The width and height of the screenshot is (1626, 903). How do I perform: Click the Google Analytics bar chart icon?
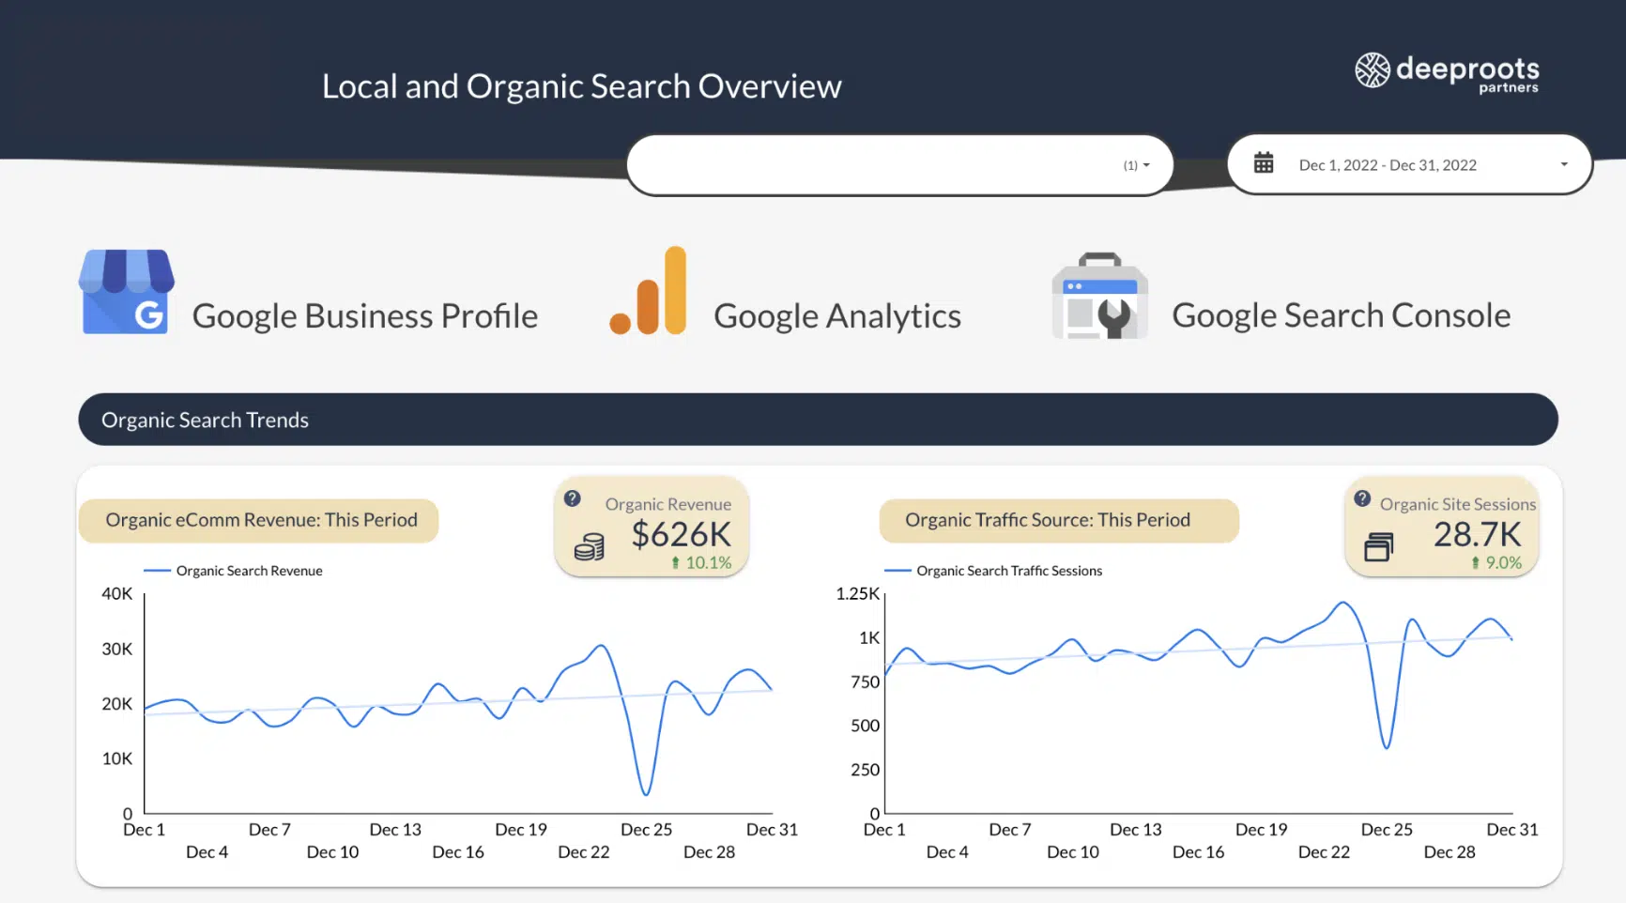tap(650, 292)
